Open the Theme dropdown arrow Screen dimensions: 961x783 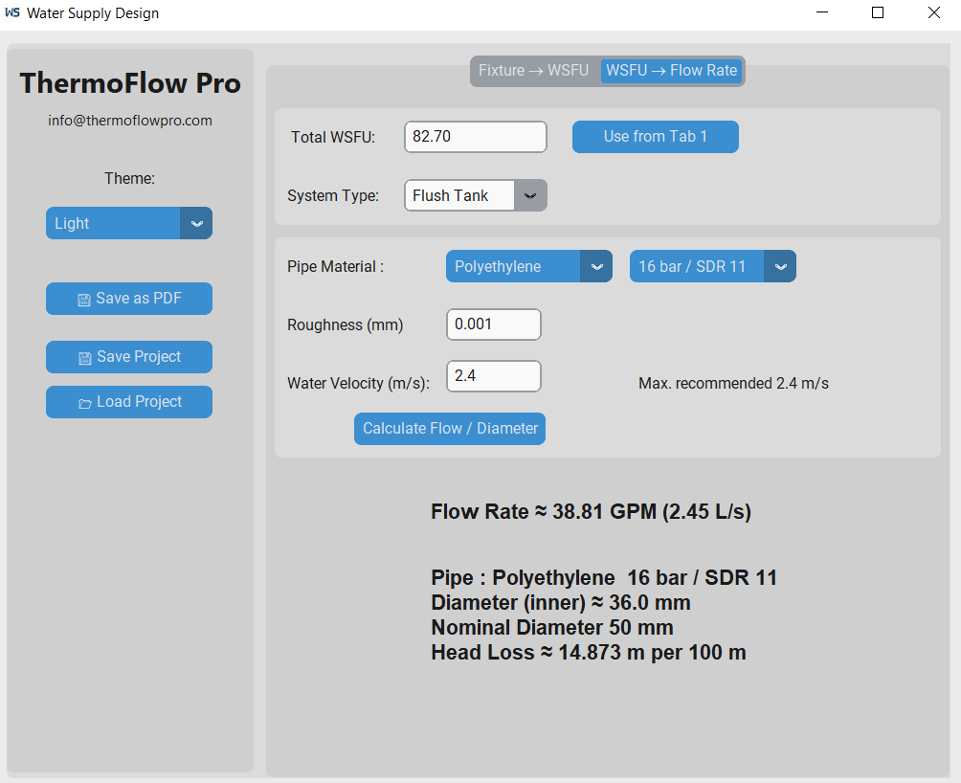click(196, 223)
